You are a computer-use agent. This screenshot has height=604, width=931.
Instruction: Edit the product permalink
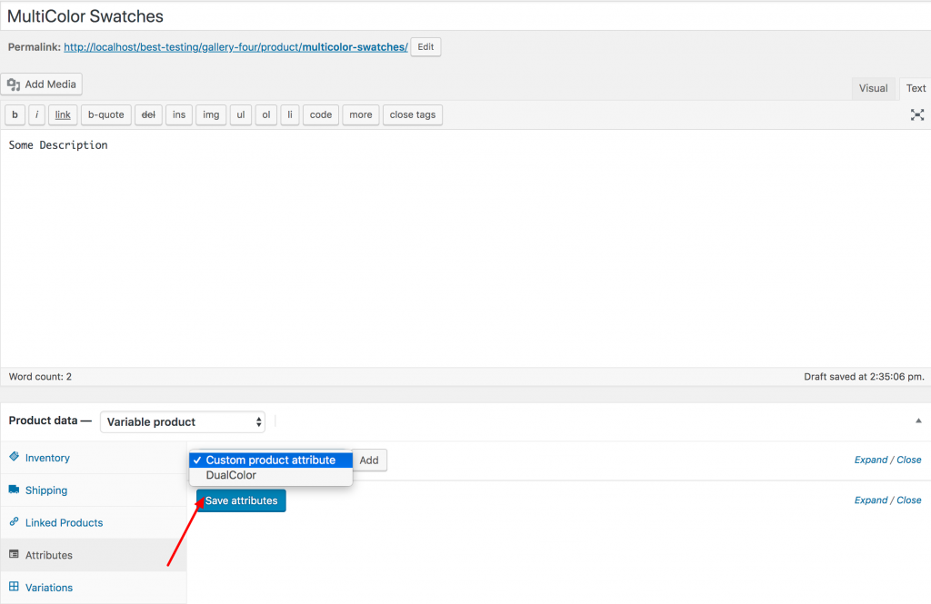point(425,46)
